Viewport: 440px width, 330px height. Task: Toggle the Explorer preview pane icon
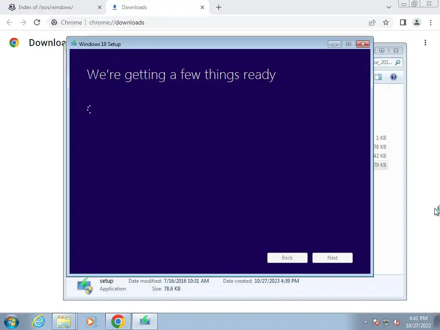click(x=378, y=77)
